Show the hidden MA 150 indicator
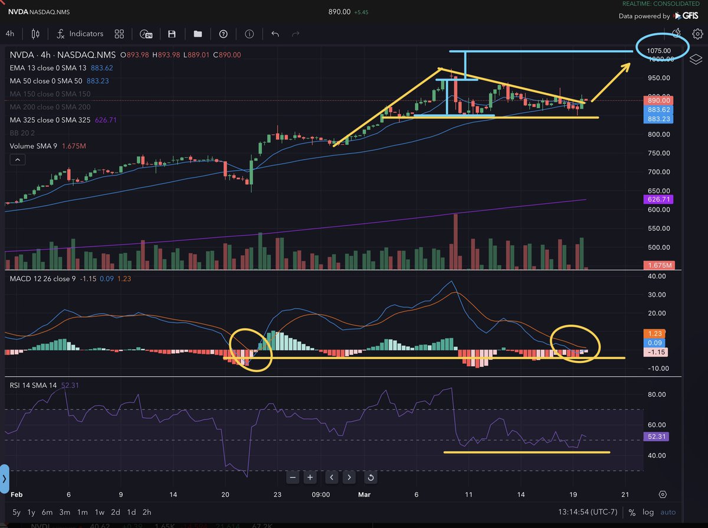The height and width of the screenshot is (528, 708). pyautogui.click(x=50, y=94)
